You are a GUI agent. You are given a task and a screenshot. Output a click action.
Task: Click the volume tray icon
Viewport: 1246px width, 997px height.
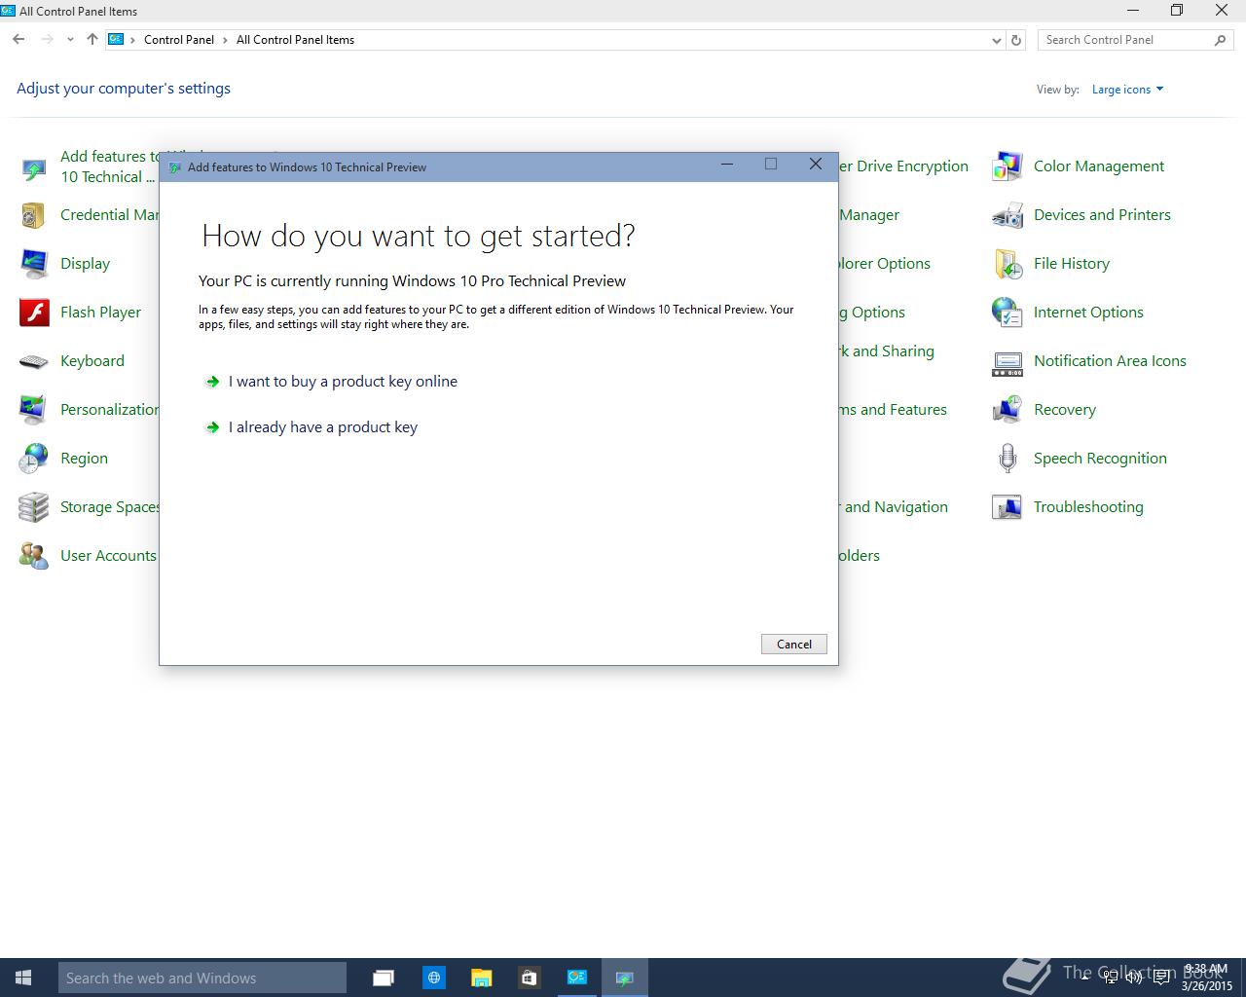[x=1133, y=978]
